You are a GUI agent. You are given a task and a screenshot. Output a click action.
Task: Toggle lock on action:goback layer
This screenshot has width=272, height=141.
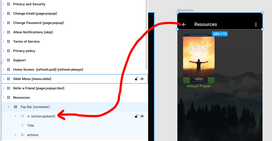(x=136, y=116)
